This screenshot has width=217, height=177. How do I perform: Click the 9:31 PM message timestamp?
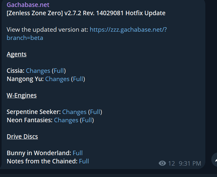(x=190, y=163)
